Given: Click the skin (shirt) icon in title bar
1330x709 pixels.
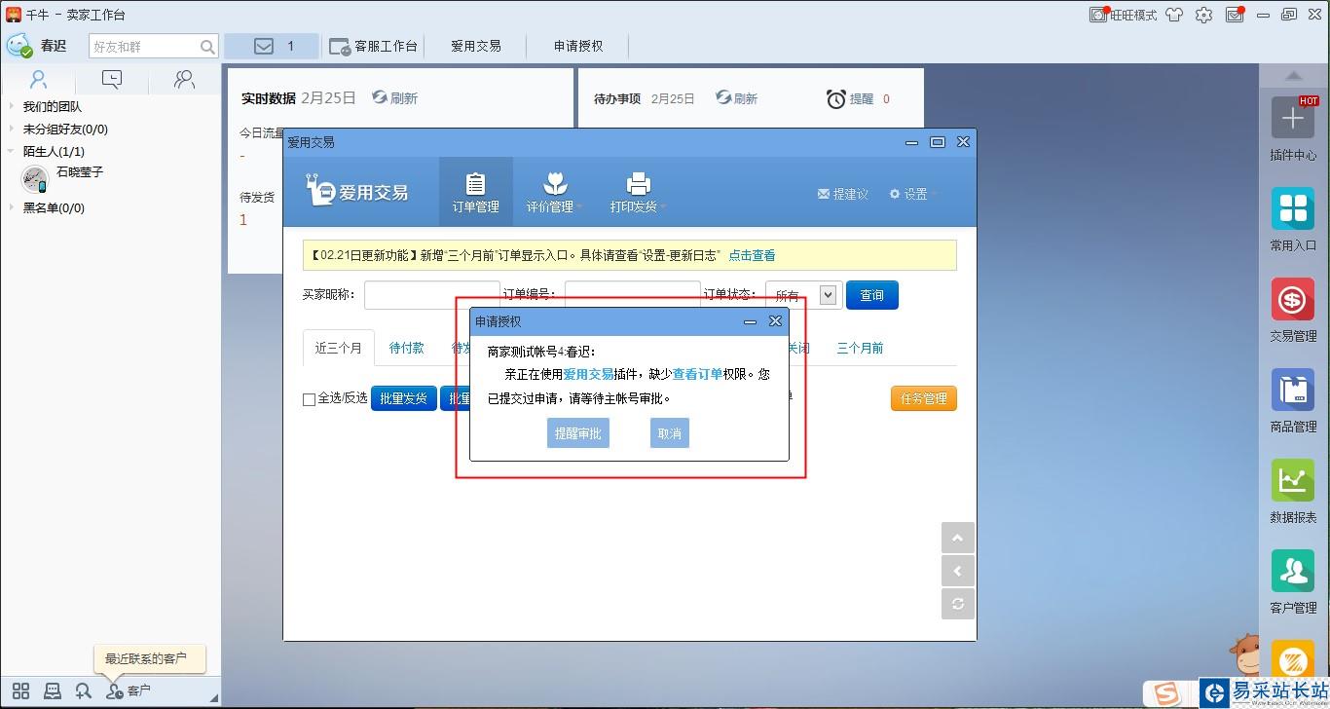Looking at the screenshot, I should pos(1174,15).
